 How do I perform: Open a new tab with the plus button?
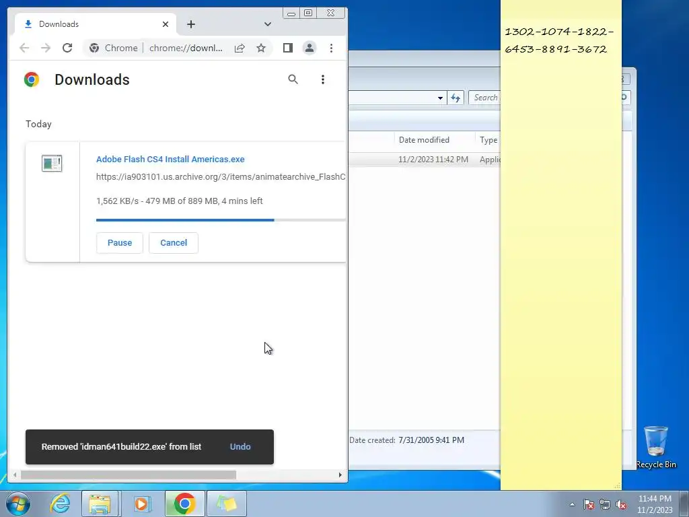click(x=190, y=24)
